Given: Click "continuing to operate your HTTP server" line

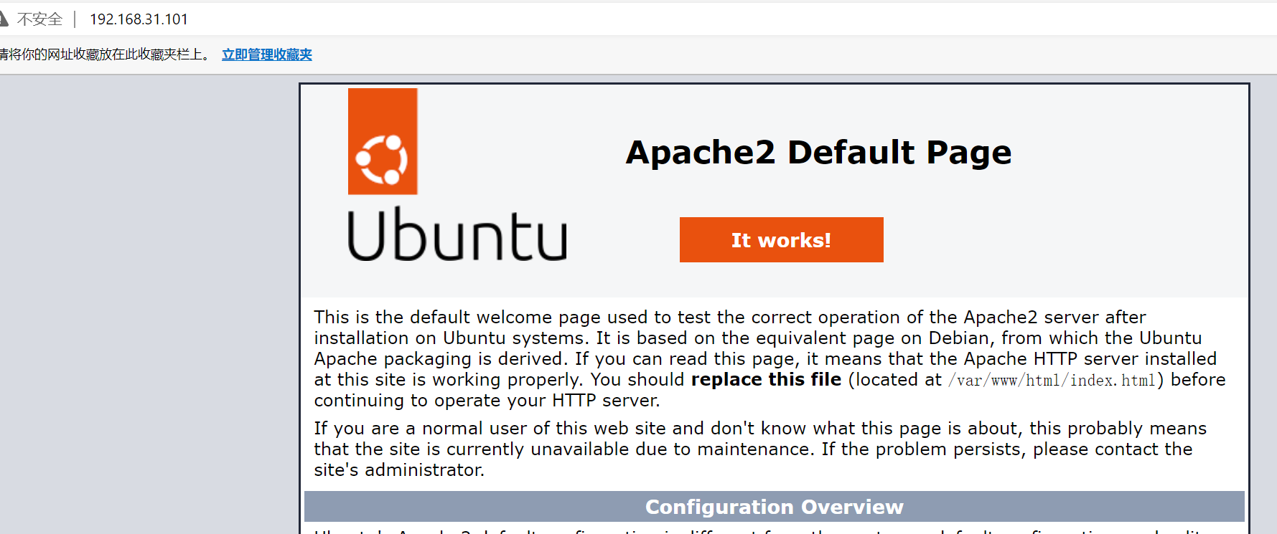Looking at the screenshot, I should tap(487, 400).
